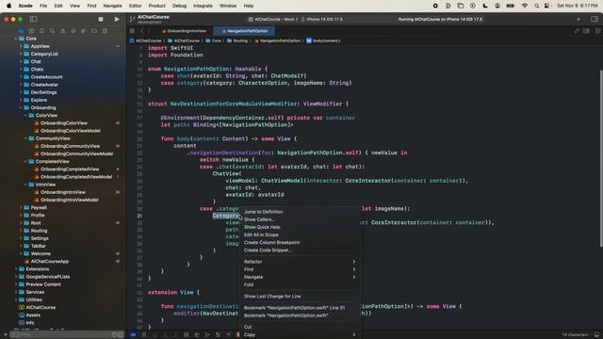
Task: Collapse the ColorView folder
Action: 25,115
